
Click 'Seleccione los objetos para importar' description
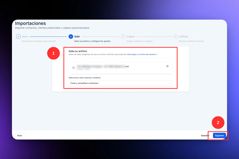[x=39, y=41]
